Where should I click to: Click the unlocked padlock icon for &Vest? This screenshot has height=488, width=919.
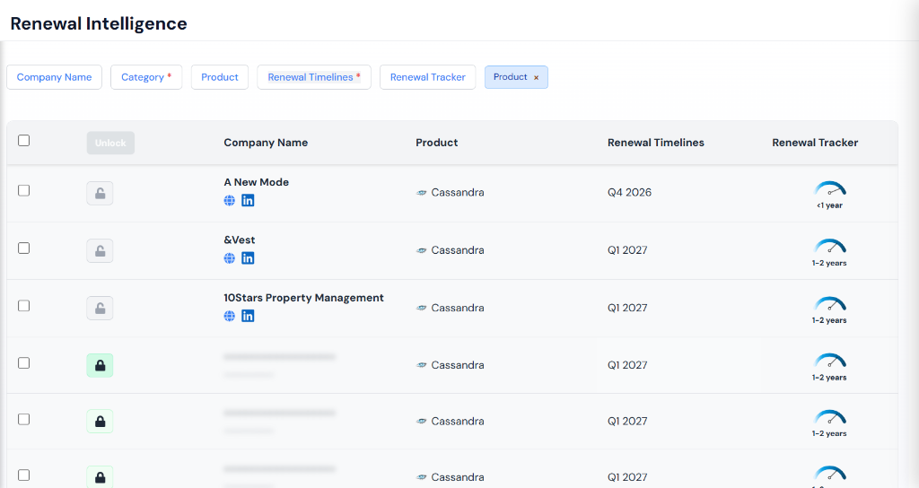coord(100,251)
